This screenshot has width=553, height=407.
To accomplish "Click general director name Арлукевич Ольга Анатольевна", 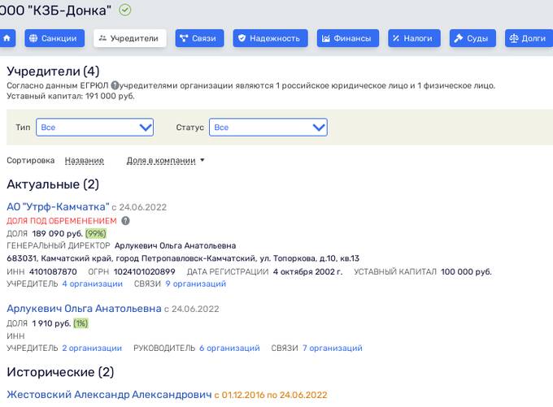I will [176, 245].
